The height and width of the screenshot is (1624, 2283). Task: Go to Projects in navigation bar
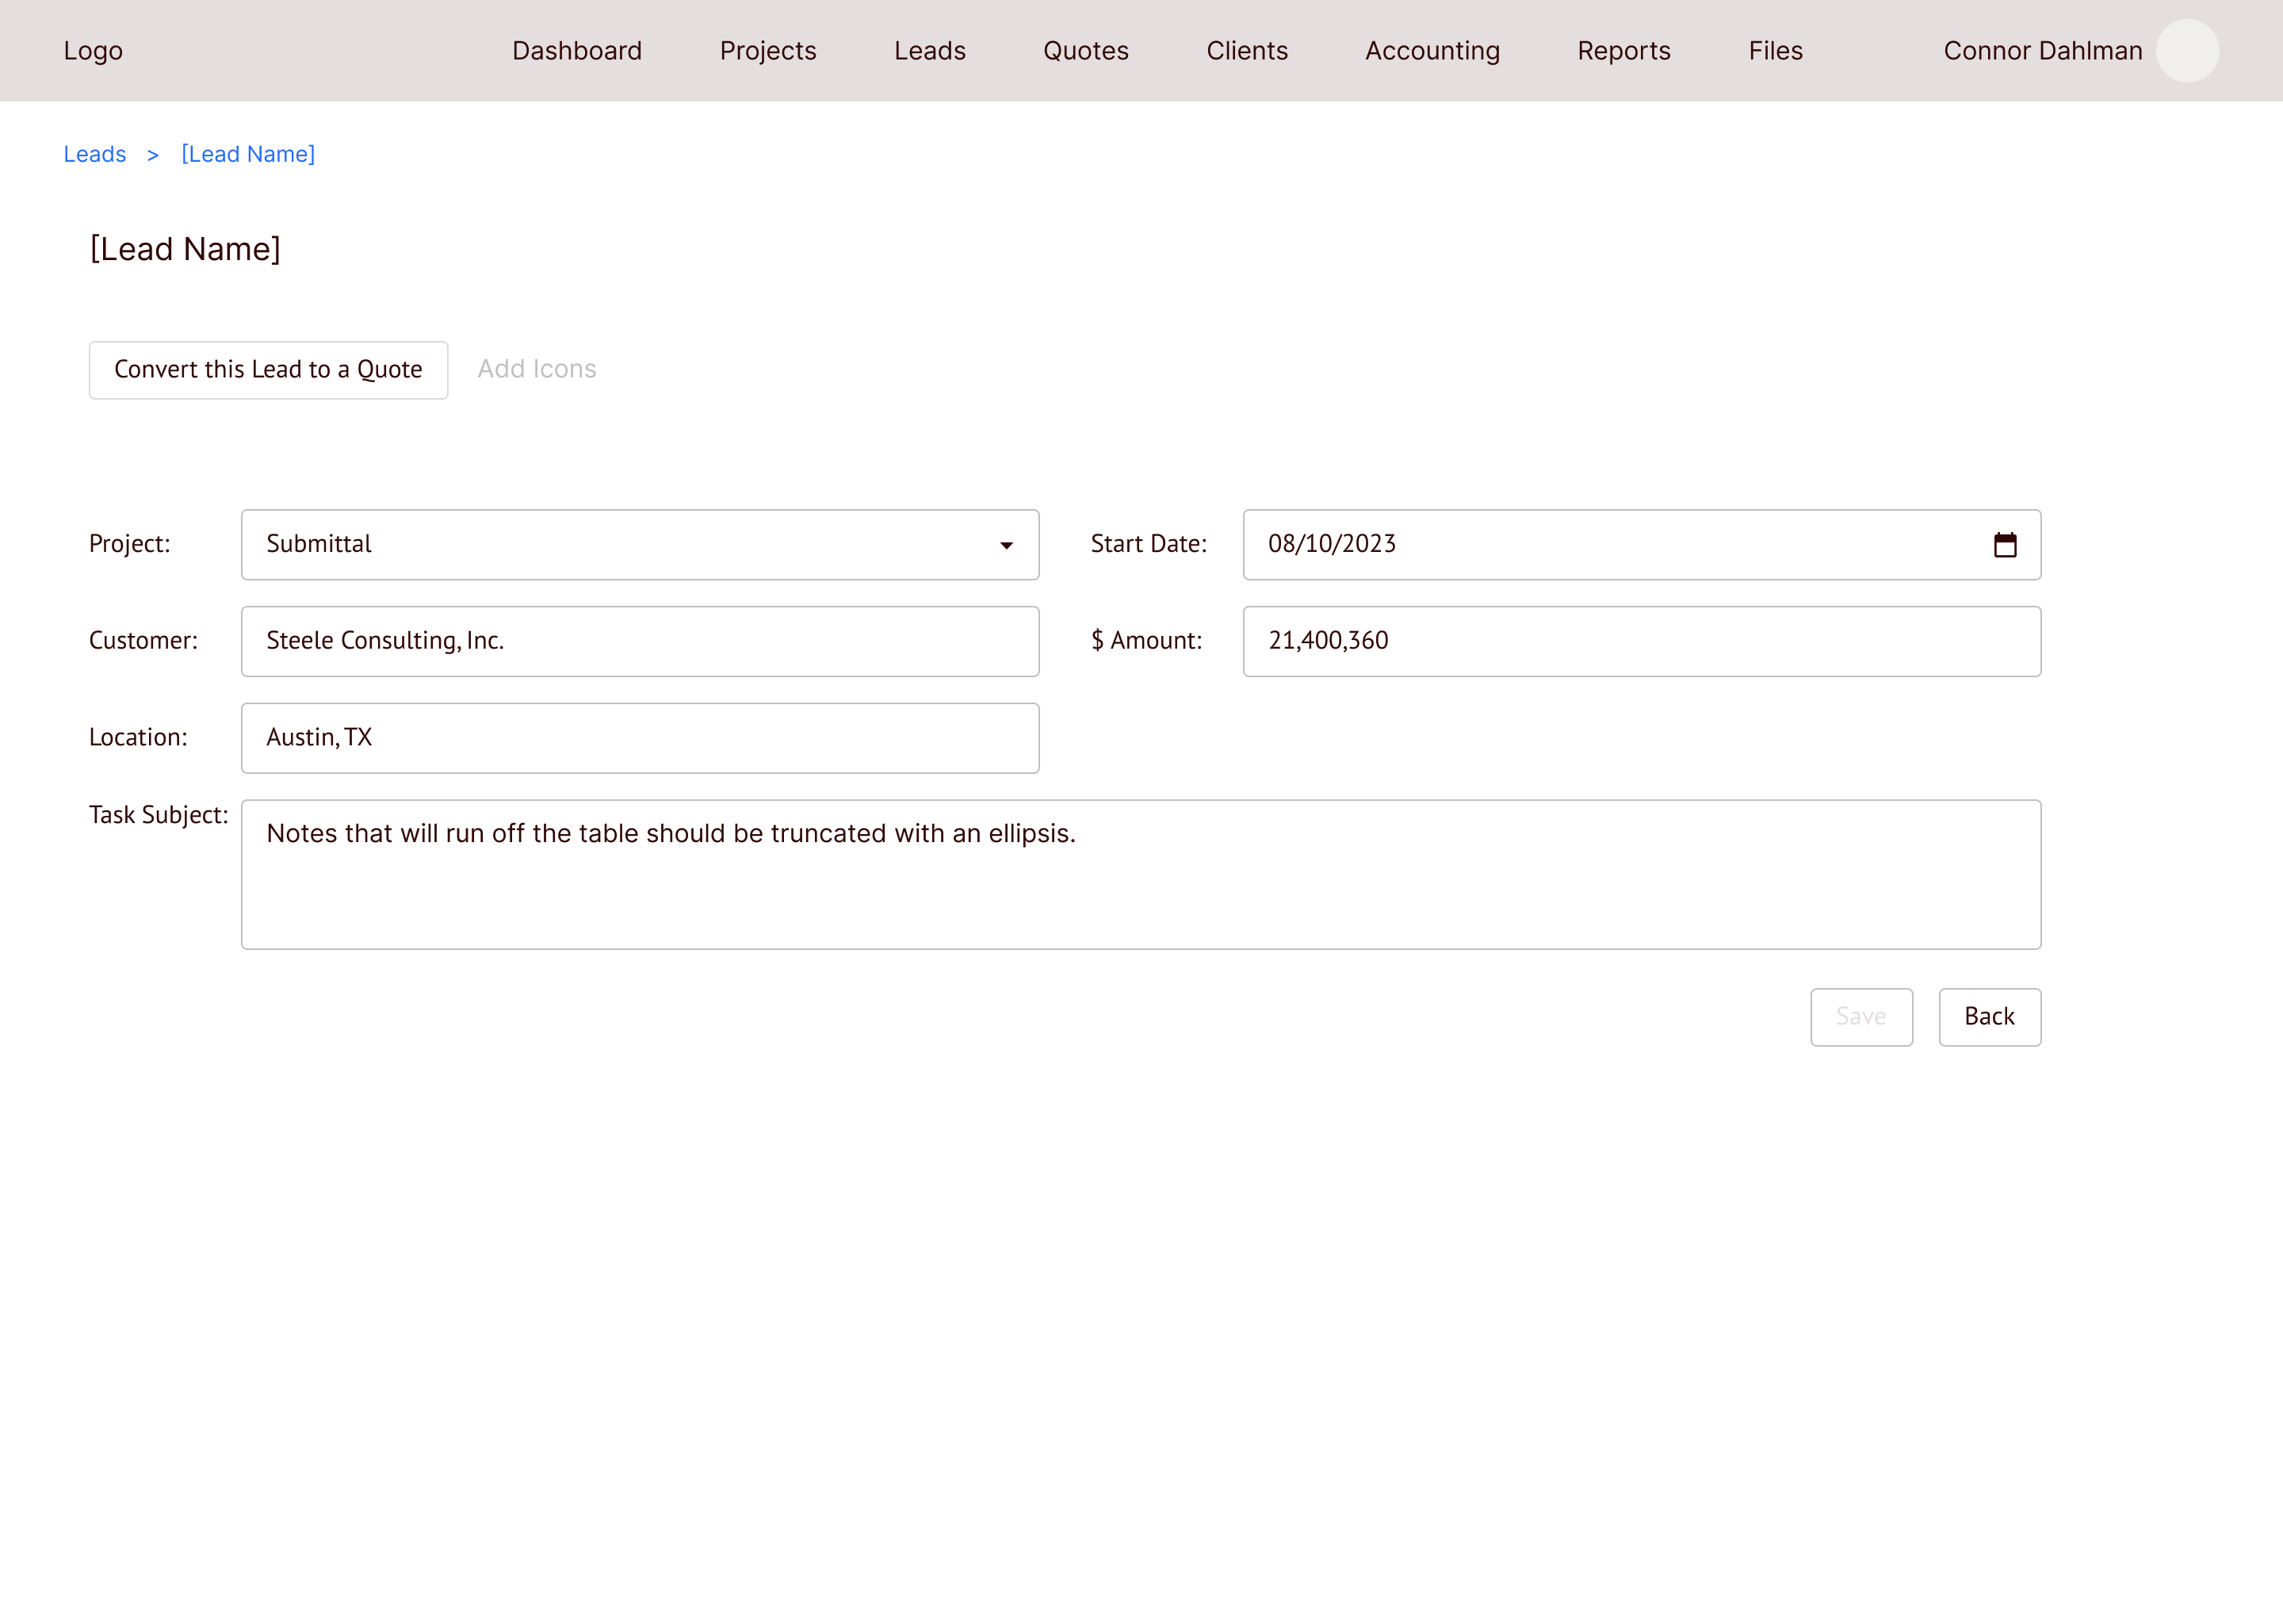coord(767,51)
